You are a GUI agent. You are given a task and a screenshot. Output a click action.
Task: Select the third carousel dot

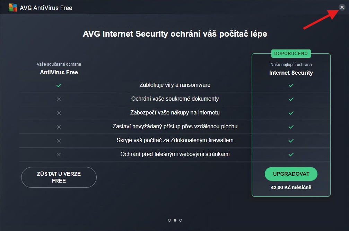pos(180,220)
